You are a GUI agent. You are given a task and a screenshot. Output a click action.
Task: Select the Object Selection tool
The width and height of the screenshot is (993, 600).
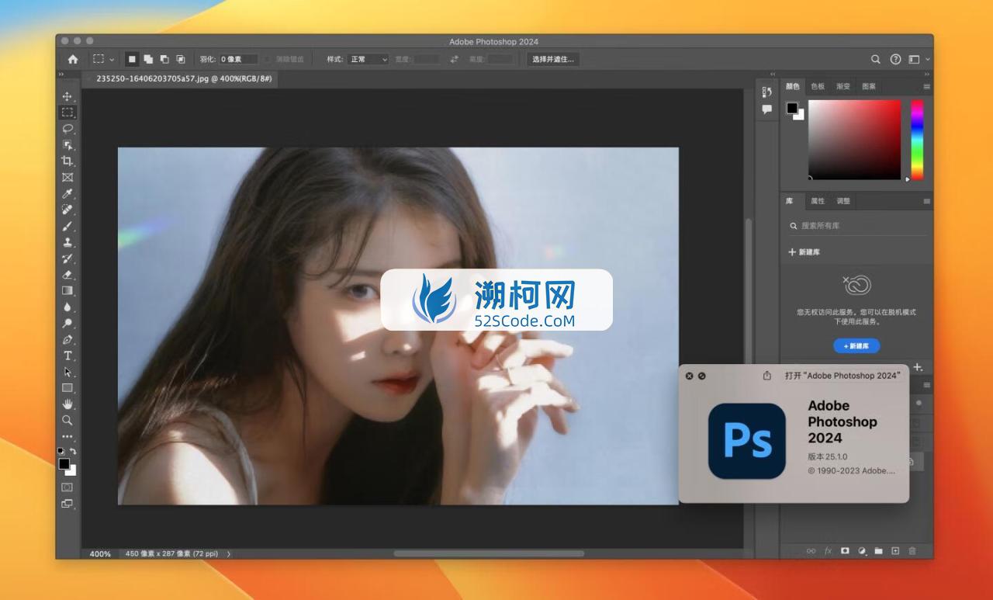[67, 145]
